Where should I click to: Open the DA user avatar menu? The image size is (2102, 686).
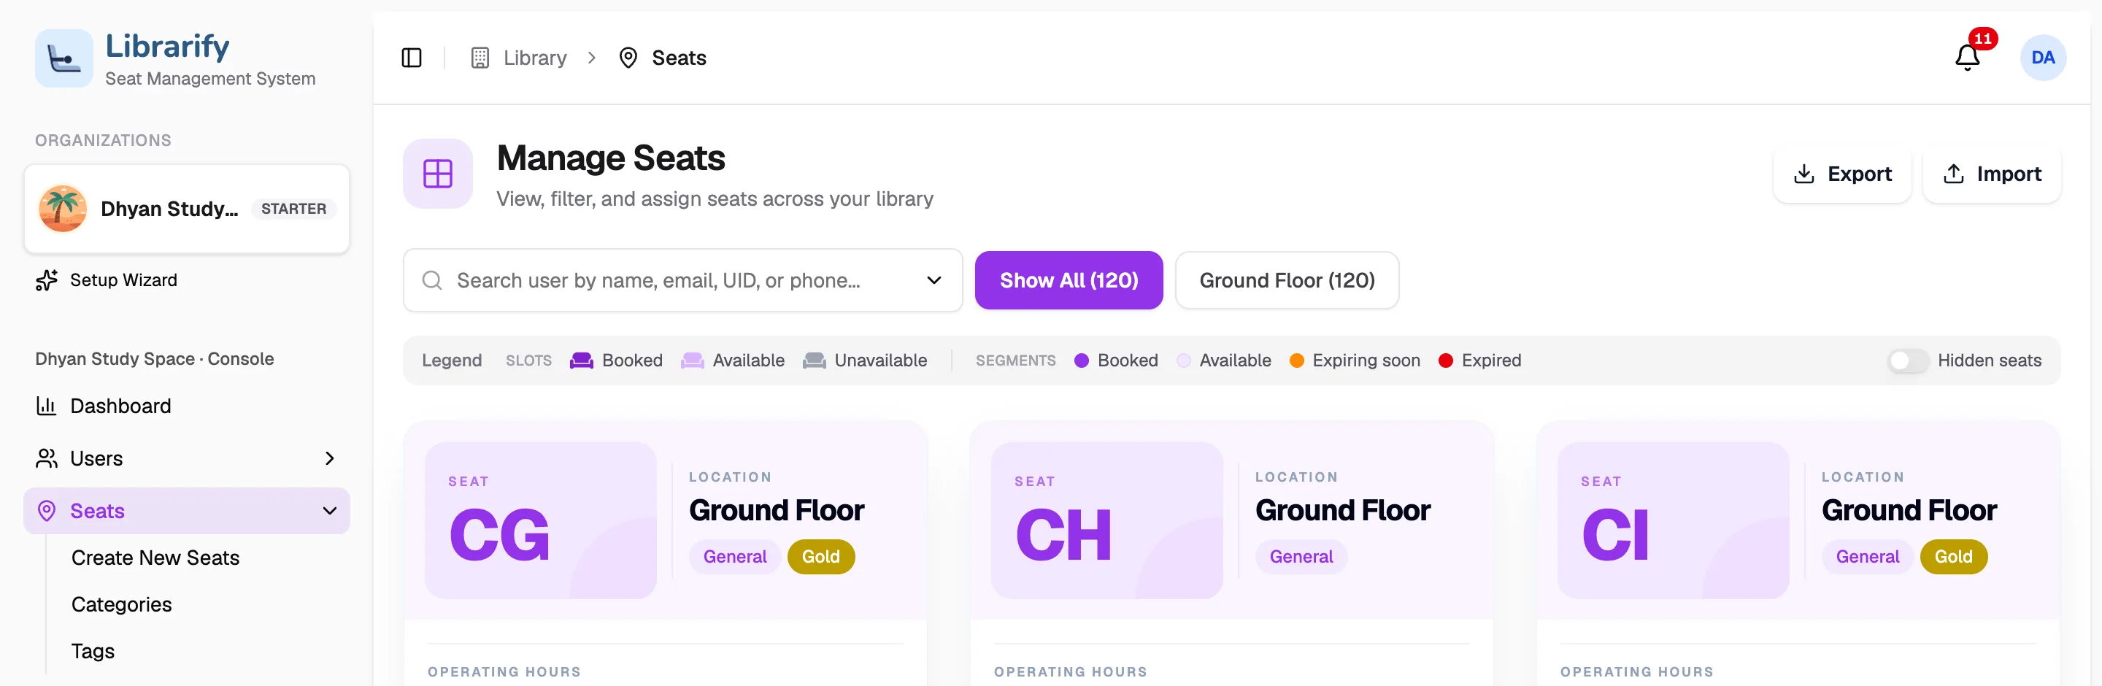[x=2042, y=58]
